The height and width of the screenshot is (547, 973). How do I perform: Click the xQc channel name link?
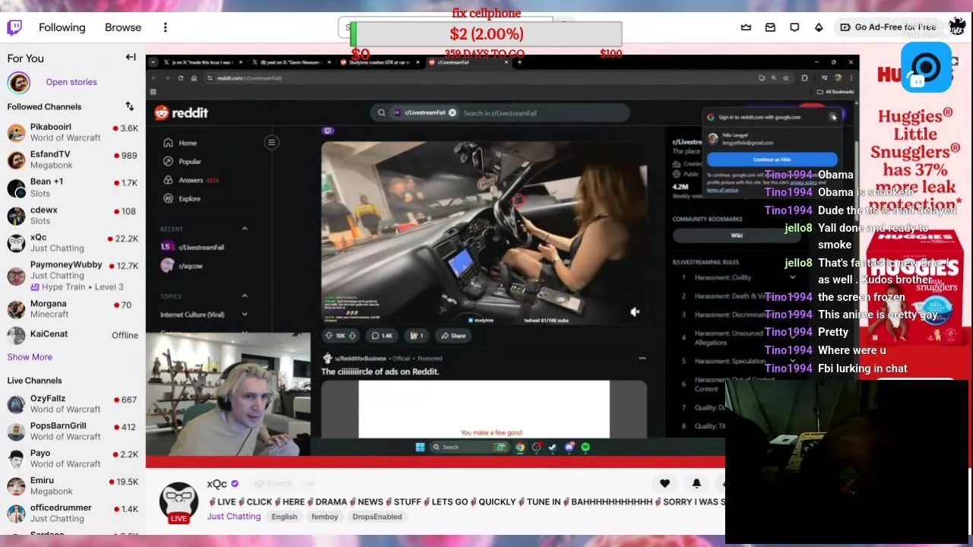[x=217, y=483]
